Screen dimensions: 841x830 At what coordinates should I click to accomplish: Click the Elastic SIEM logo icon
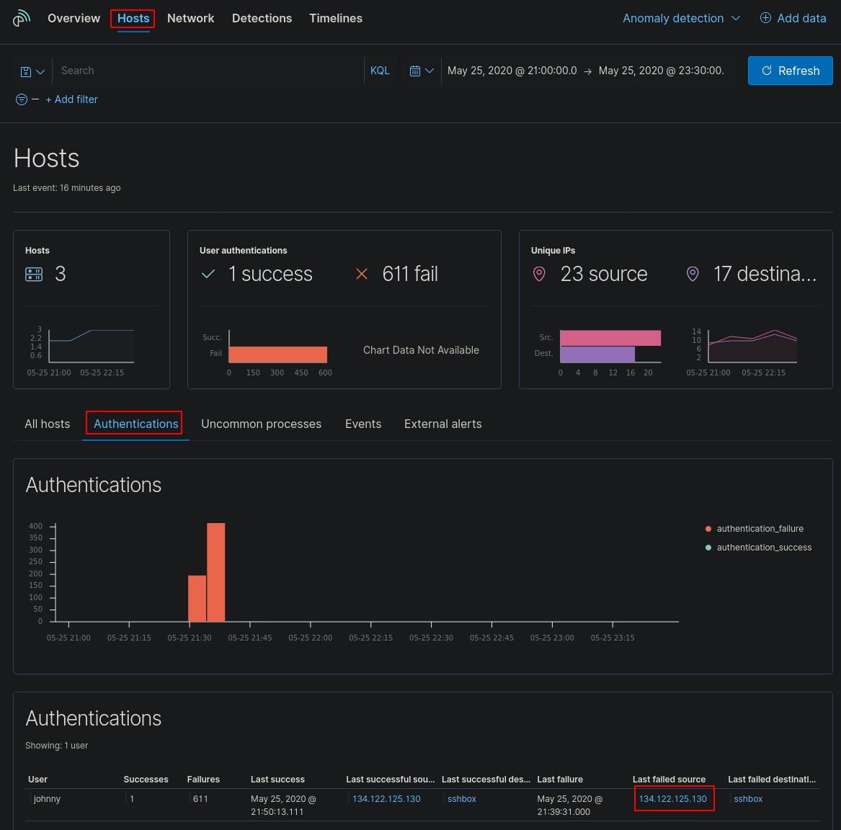point(22,18)
